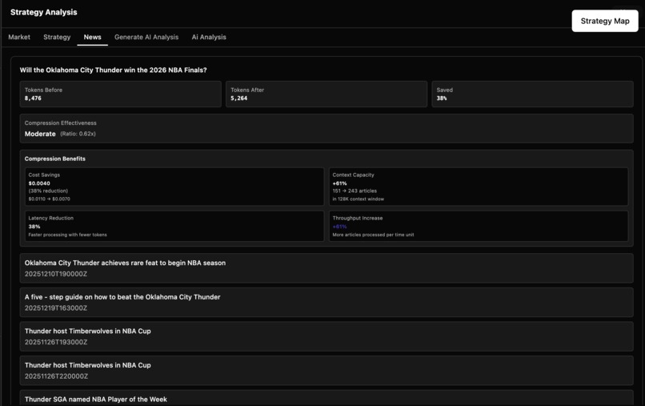Viewport: 645px width, 406px height.
Task: Open Thunder host Timberwolves article dated 20251126T220000Z
Action: tap(327, 371)
